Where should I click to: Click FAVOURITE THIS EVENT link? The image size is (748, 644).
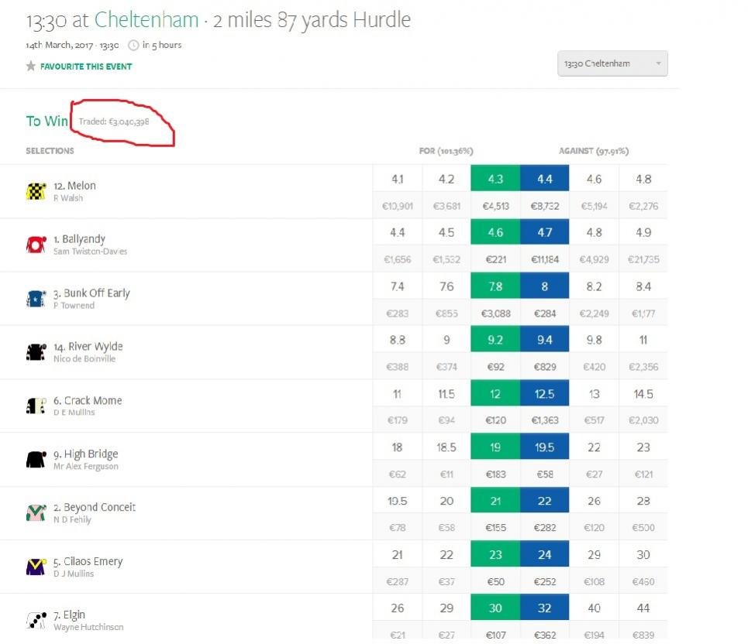coord(86,67)
